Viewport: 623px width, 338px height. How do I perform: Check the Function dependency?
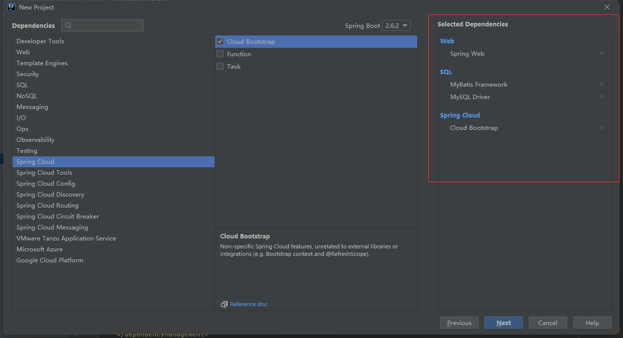point(220,54)
